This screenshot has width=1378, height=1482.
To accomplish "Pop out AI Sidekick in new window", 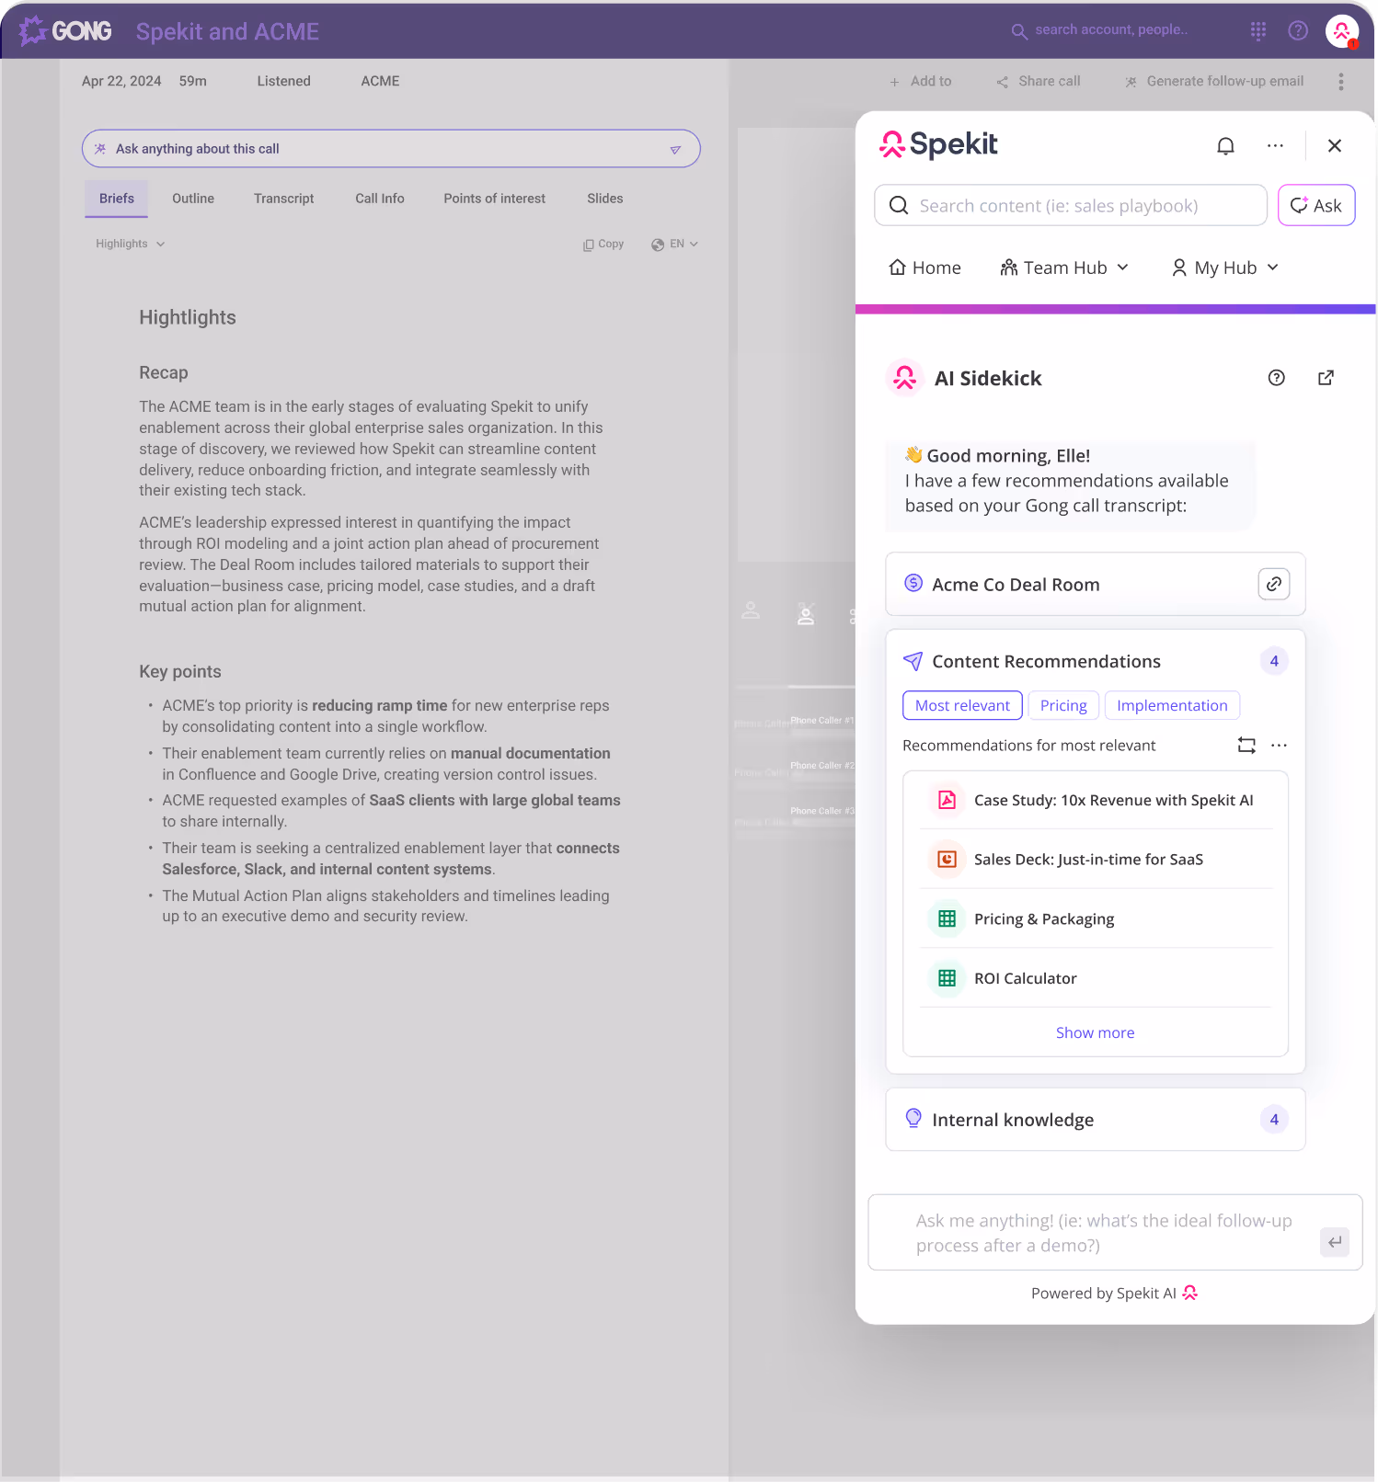I will pyautogui.click(x=1326, y=378).
